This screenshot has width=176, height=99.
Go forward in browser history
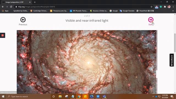7,7
